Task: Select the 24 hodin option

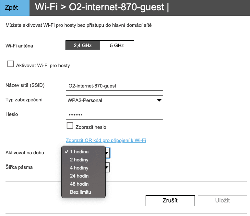Action: [x=79, y=176]
